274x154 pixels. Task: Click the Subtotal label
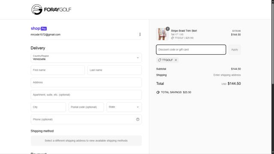161,69
